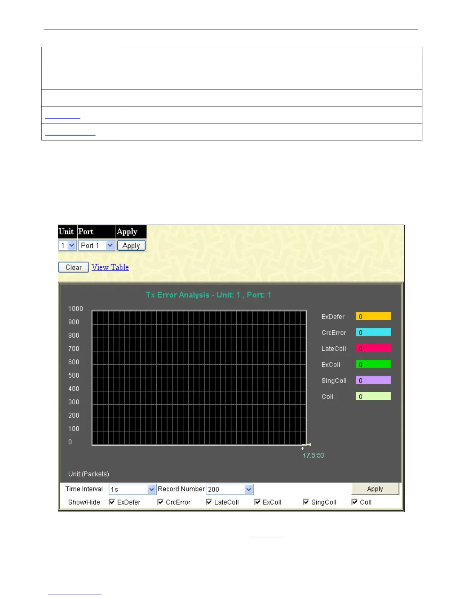The image size is (462, 598).
Task: Click the Clear button
Action: [74, 267]
